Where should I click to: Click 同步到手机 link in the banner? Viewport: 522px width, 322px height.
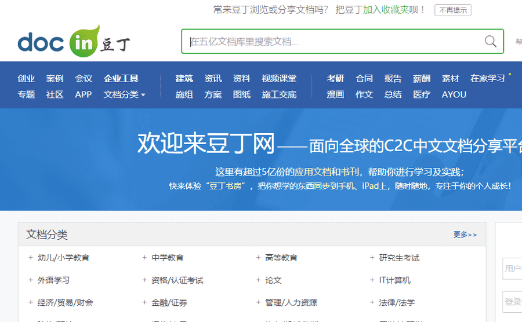pos(334,186)
